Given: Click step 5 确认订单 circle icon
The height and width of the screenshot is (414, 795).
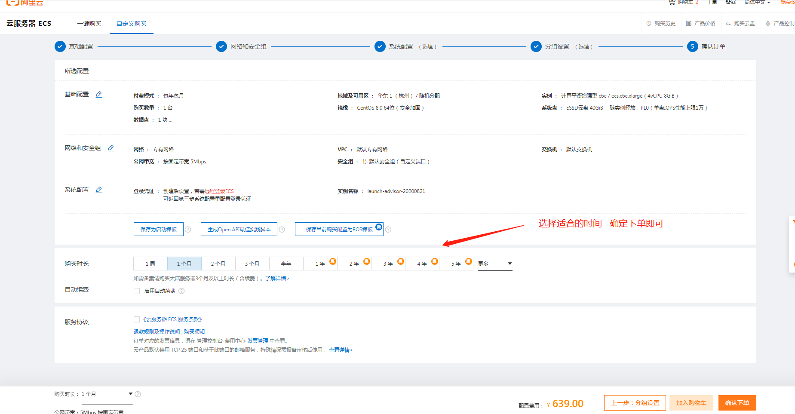Looking at the screenshot, I should click(693, 46).
